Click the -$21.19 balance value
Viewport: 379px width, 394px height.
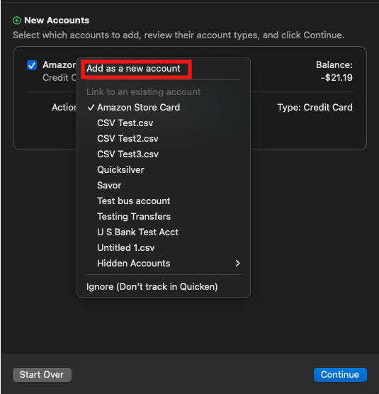click(336, 78)
